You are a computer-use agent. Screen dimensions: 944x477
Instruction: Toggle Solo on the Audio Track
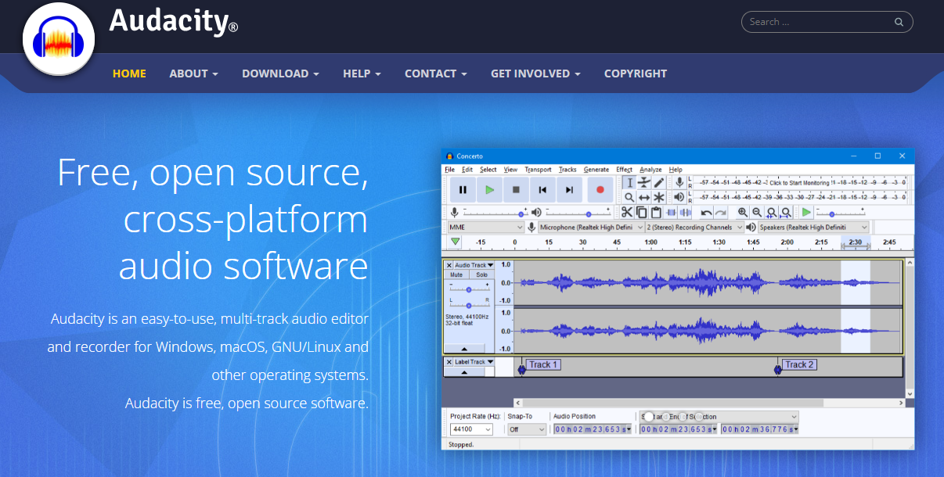[x=481, y=275]
